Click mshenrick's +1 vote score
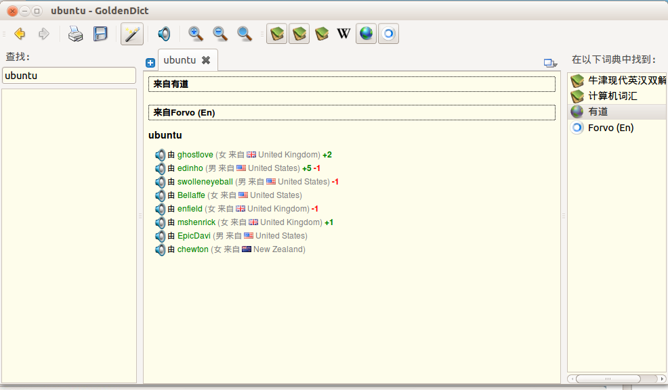668x390 pixels. coord(329,222)
